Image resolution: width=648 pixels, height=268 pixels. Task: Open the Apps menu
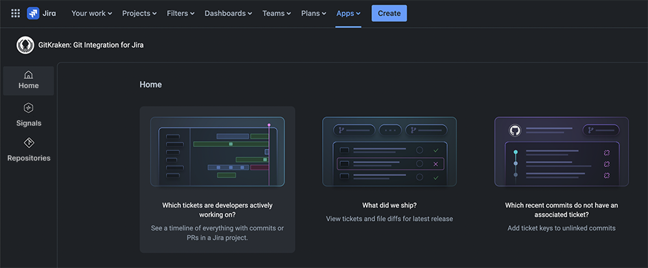point(349,13)
